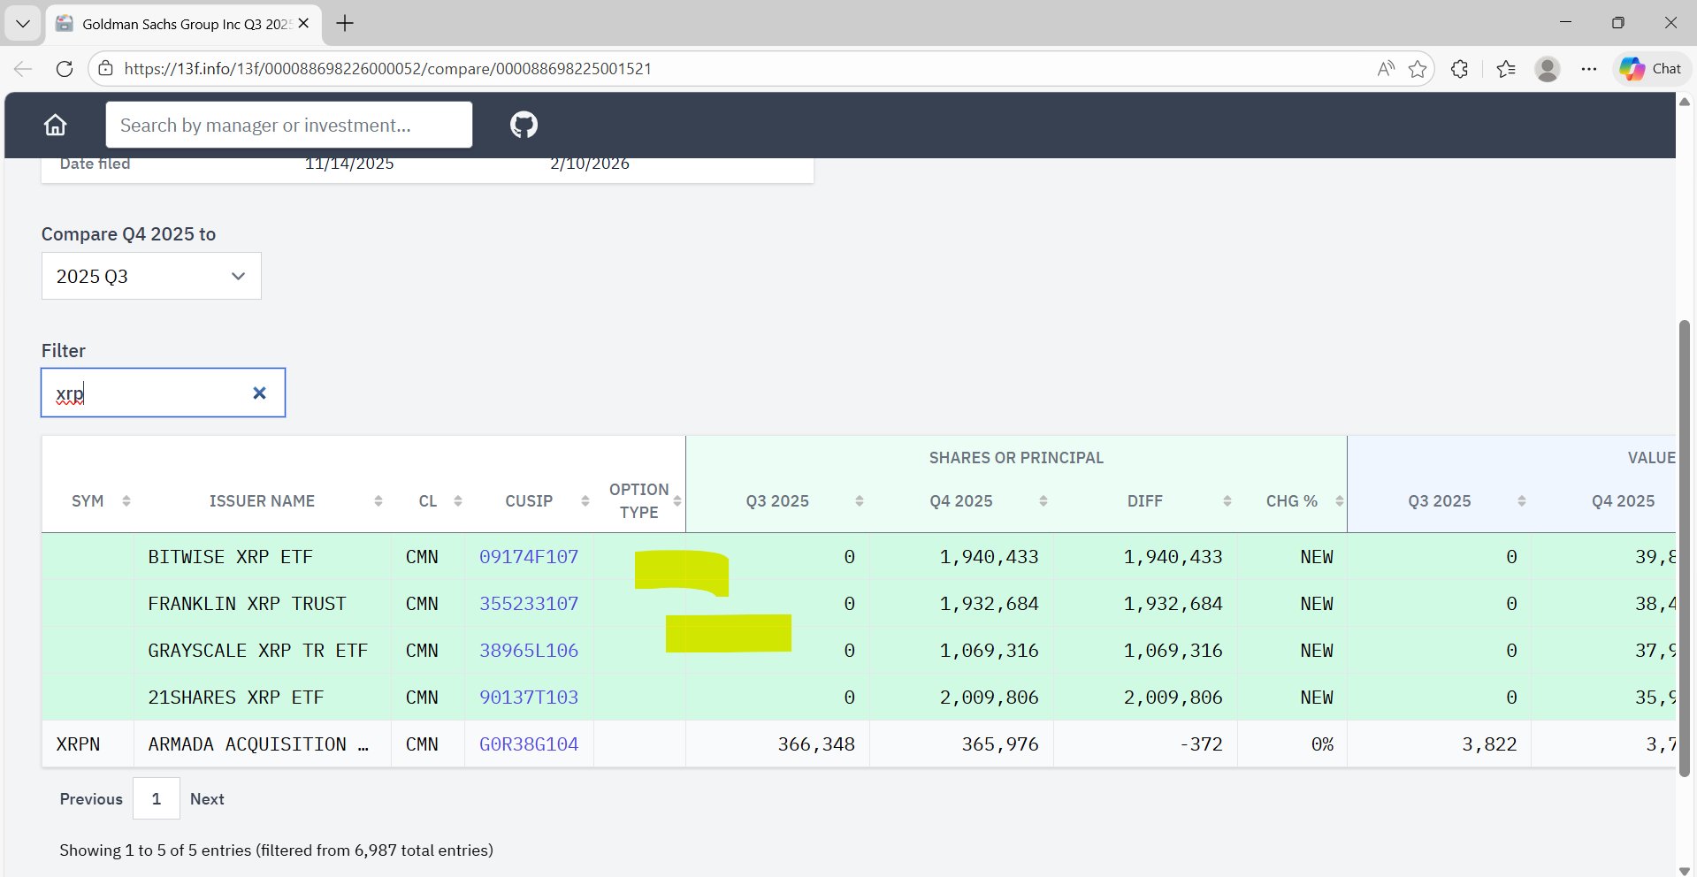Go to the 13f.info home icon
This screenshot has height=877, width=1697.
tap(55, 125)
